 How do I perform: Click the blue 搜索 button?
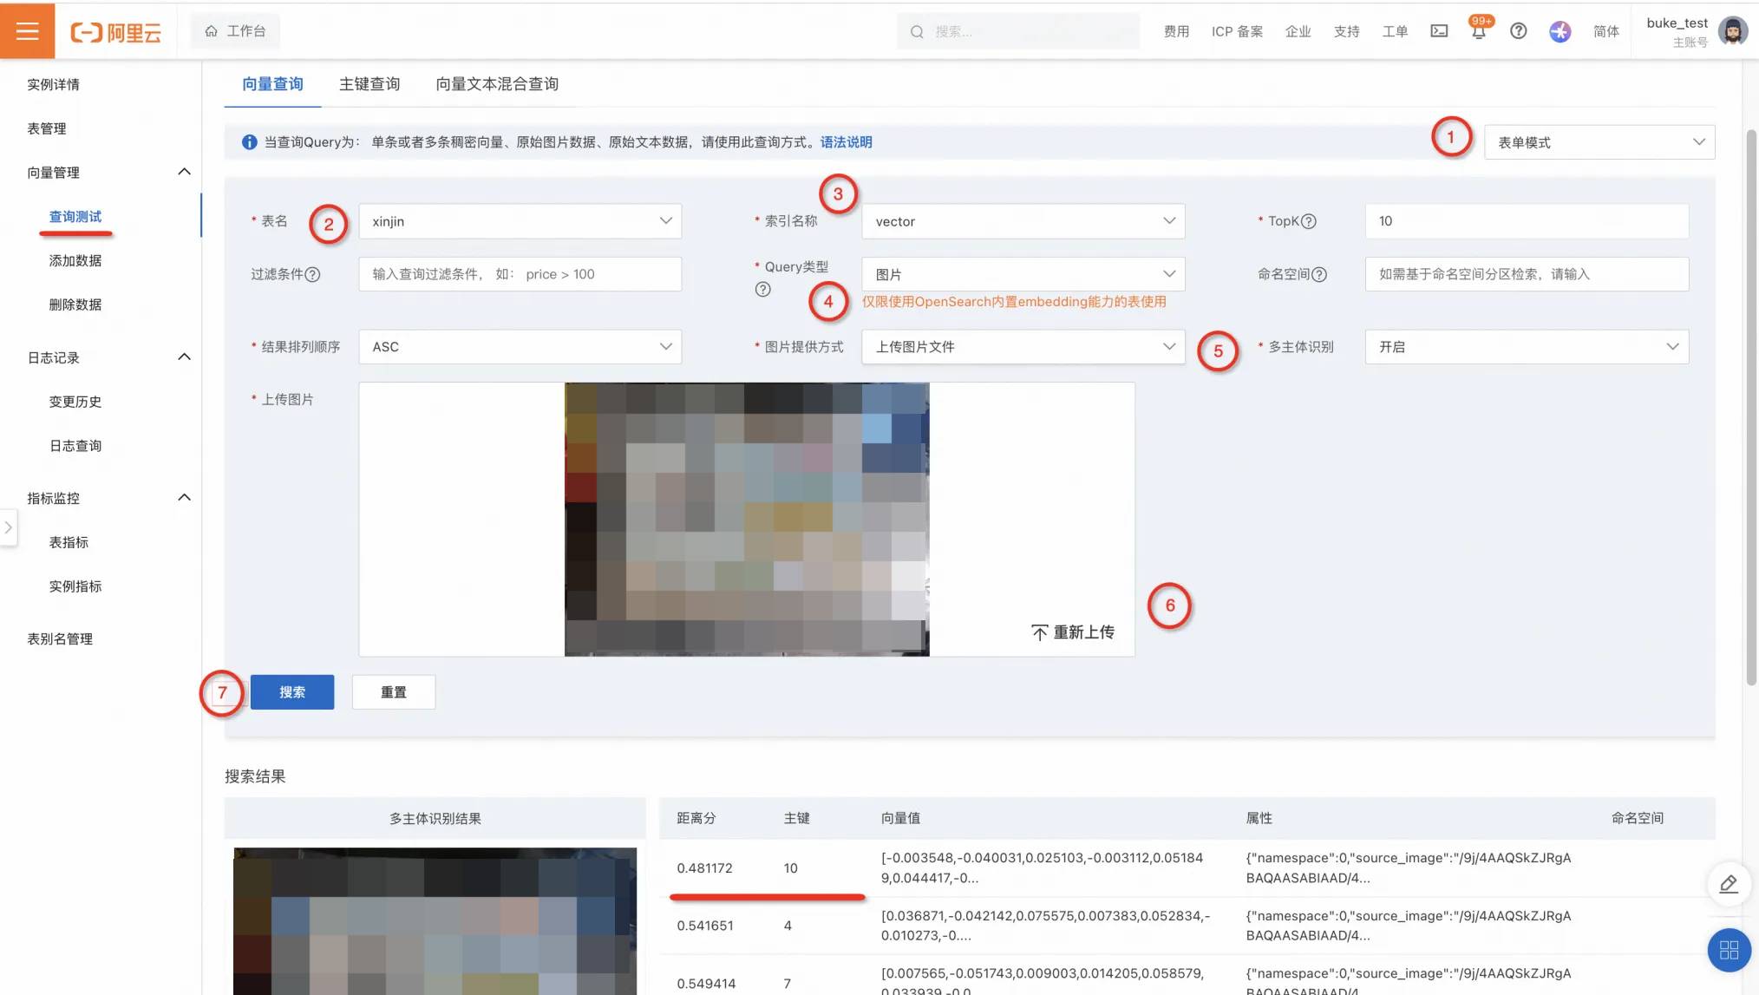point(292,692)
